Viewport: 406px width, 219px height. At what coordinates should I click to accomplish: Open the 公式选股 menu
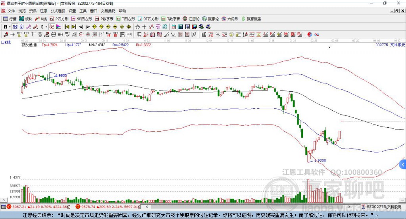click(x=58, y=11)
